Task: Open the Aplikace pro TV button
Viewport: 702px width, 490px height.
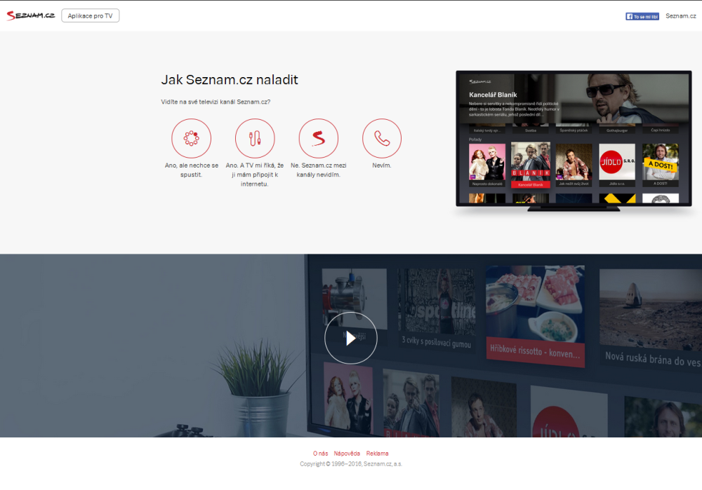Action: tap(90, 15)
